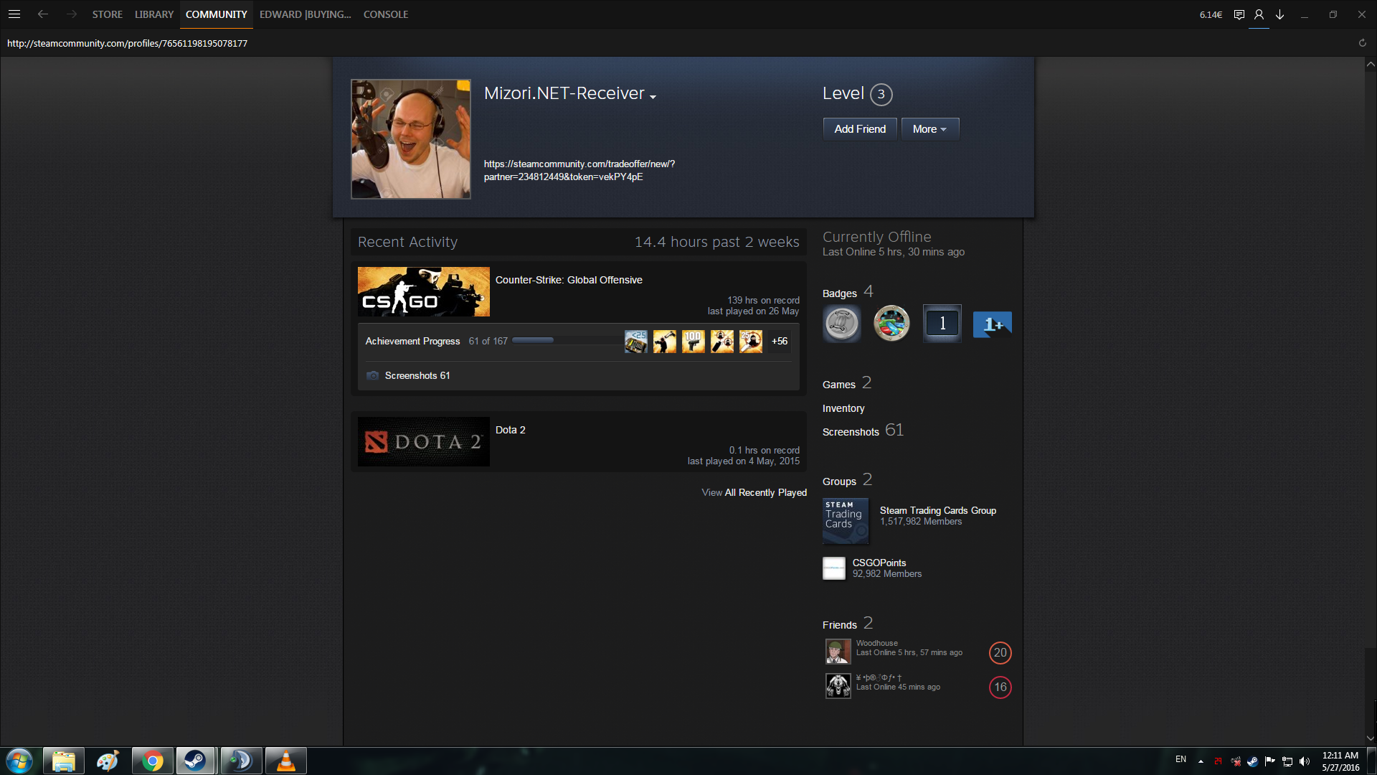Image resolution: width=1377 pixels, height=775 pixels.
Task: Open first CS:GO achievement icon
Action: (635, 342)
